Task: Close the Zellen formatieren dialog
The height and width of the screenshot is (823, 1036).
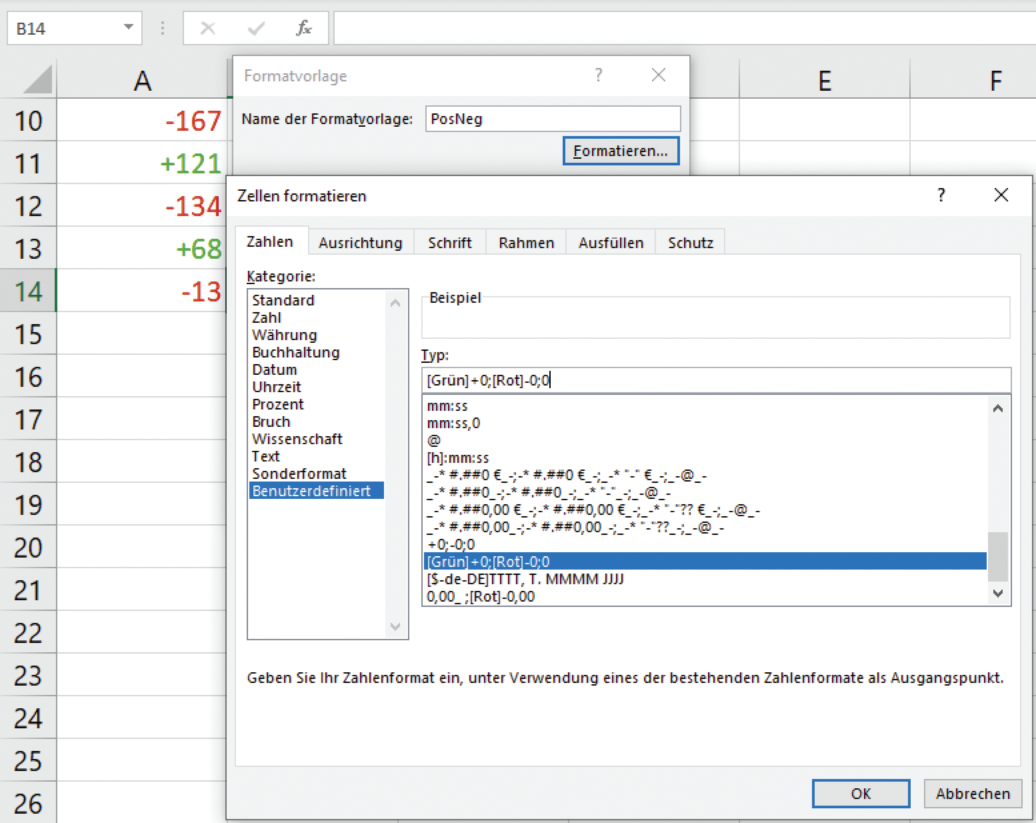Action: [x=1001, y=195]
